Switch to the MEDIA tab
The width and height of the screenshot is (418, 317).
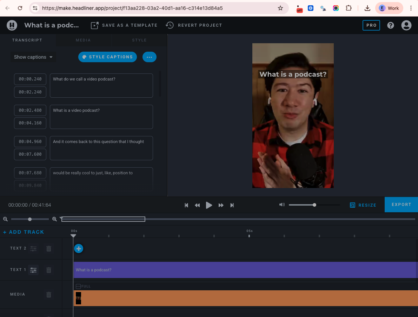point(83,40)
